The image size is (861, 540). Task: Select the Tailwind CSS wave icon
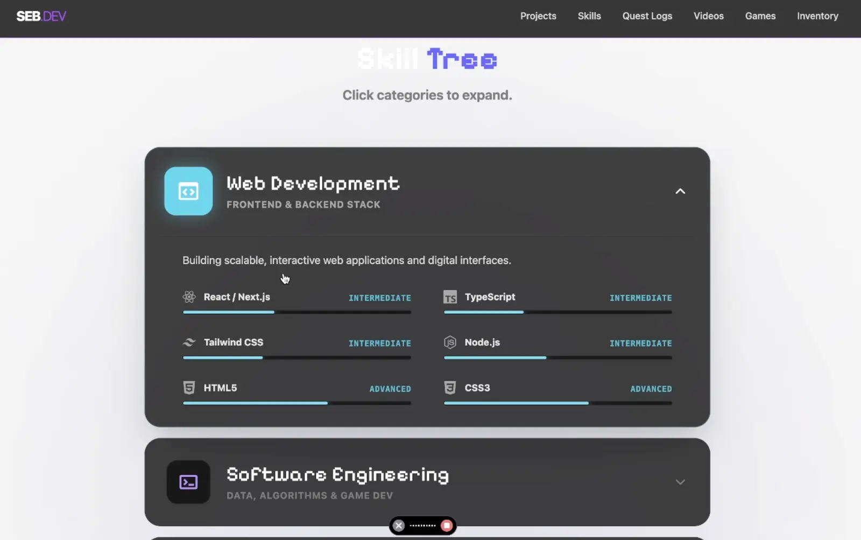point(189,342)
